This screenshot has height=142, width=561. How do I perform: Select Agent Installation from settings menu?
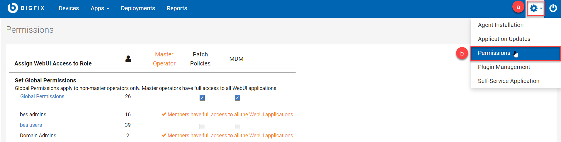point(500,25)
